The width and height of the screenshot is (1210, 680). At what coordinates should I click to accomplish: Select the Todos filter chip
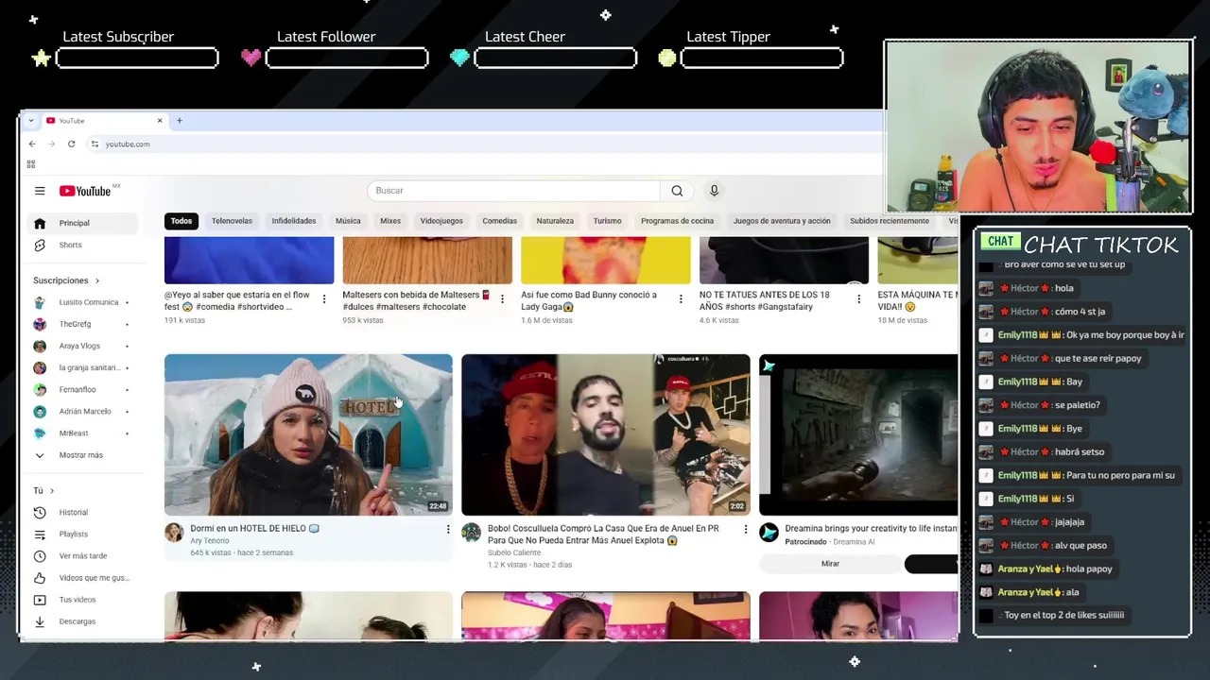click(x=181, y=221)
